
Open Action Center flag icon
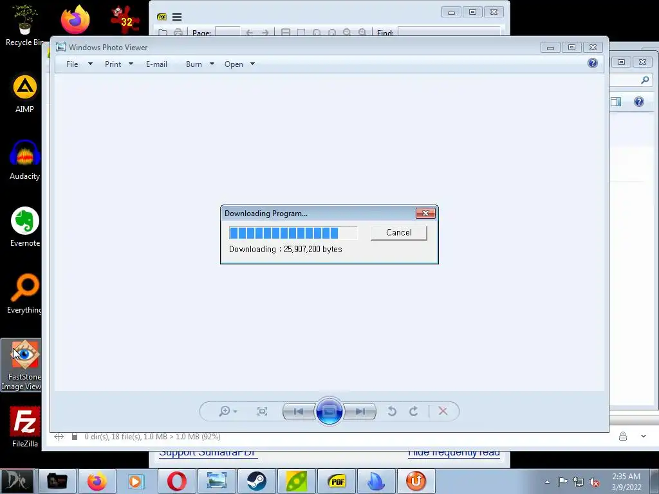562,482
